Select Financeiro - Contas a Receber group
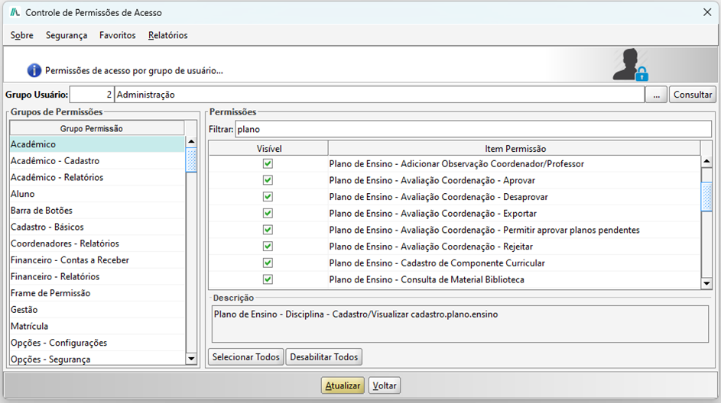The image size is (721, 403). tap(97, 260)
